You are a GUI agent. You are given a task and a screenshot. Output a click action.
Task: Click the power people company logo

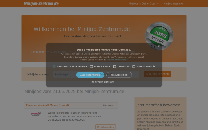36,114
